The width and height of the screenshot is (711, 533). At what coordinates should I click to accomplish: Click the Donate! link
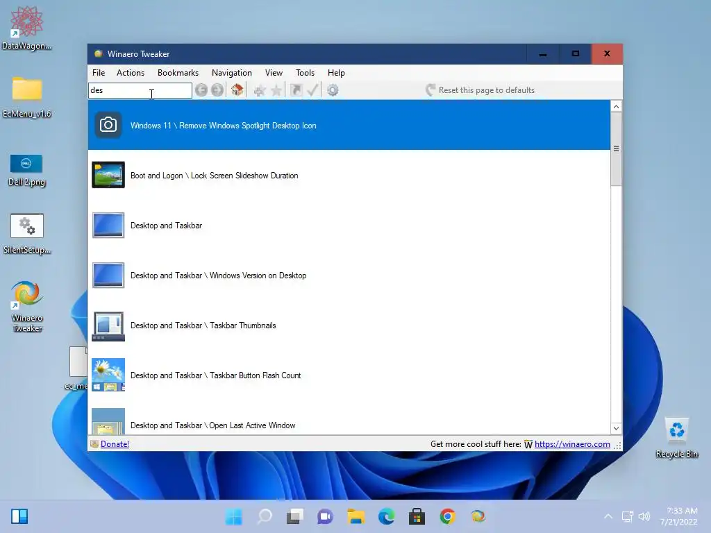point(115,444)
